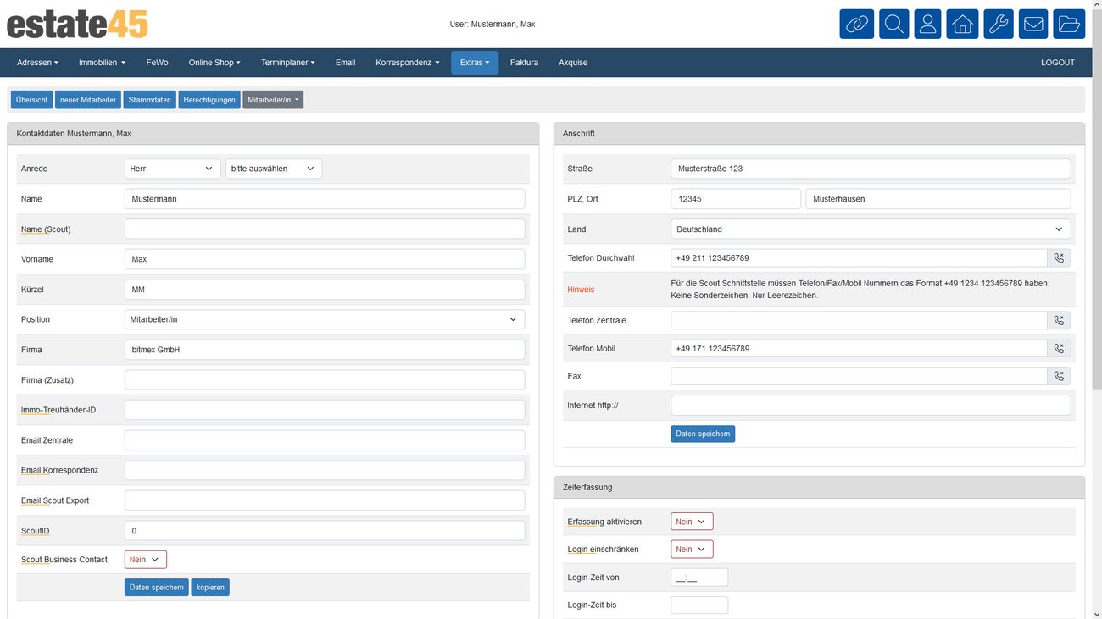The height and width of the screenshot is (619, 1102).
Task: Click the estate45 logo
Action: (77, 24)
